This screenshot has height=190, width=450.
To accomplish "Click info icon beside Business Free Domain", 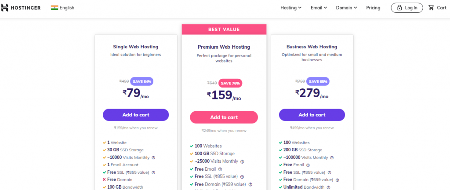I will click(337, 180).
